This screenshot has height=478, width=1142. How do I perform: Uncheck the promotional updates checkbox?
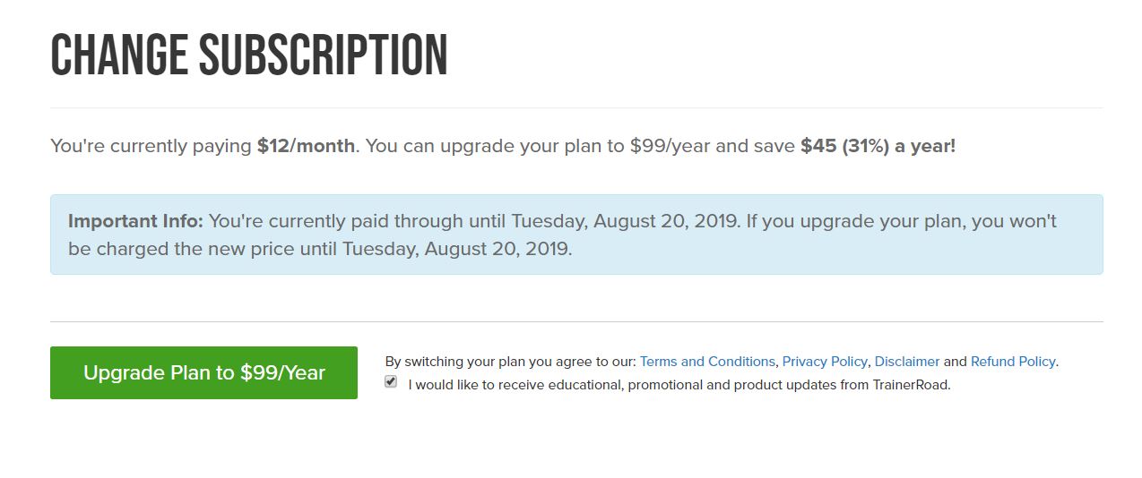391,382
